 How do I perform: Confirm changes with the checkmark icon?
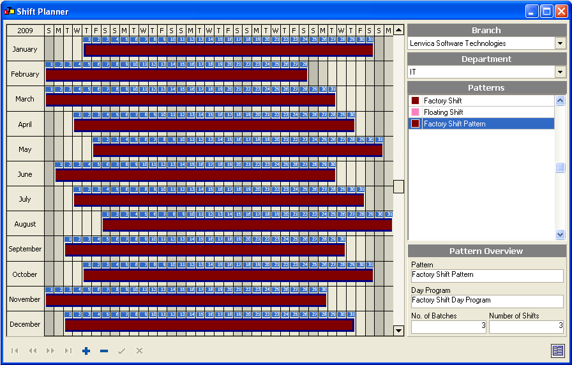[121, 351]
